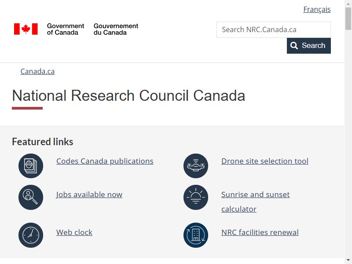The height and width of the screenshot is (264, 352).
Task: Click the Web clock round icon
Action: (x=31, y=235)
